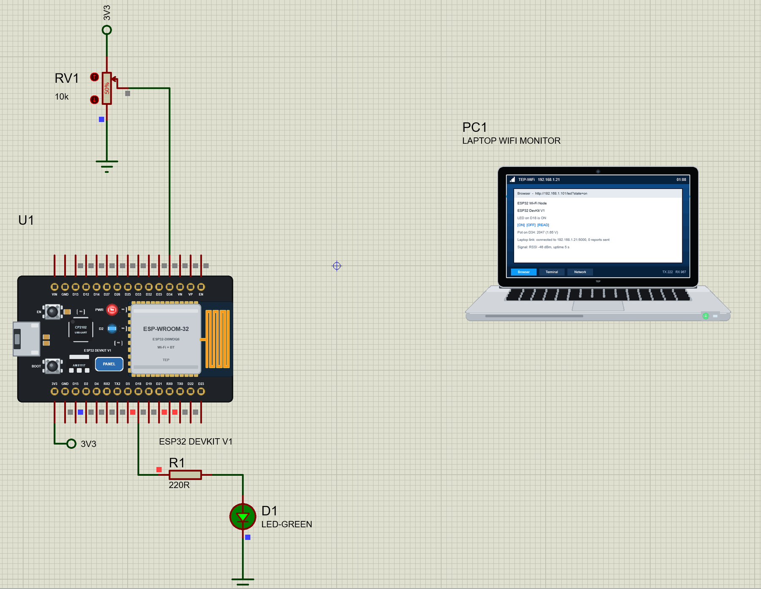Viewport: 761px width, 589px height.
Task: Click the "10k" potentiometer value
Action: (62, 97)
